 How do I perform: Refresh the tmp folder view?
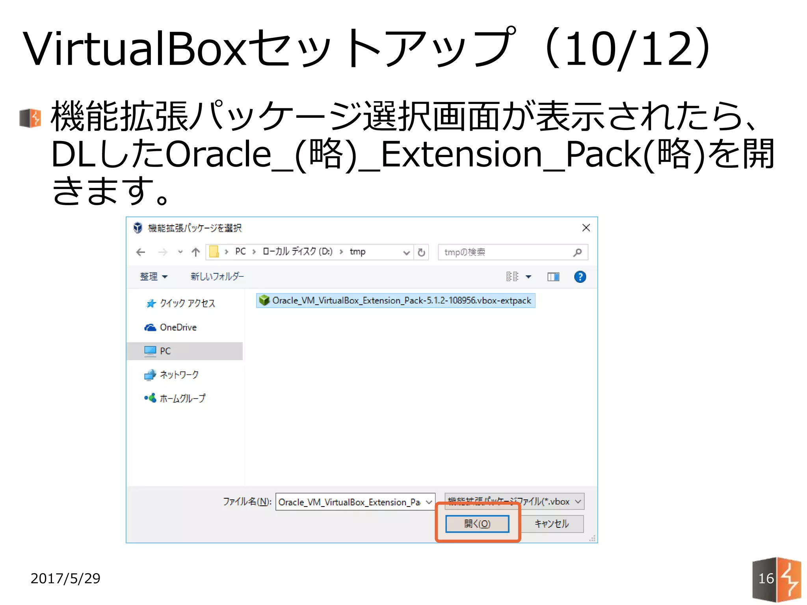pos(421,252)
